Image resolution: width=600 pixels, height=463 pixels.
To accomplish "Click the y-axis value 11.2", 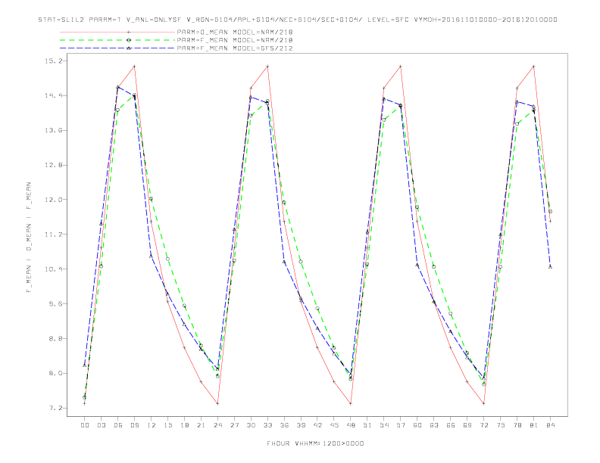I will [53, 235].
